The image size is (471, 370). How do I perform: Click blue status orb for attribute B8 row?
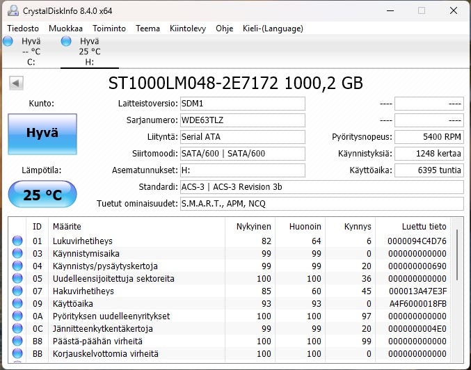(17, 341)
